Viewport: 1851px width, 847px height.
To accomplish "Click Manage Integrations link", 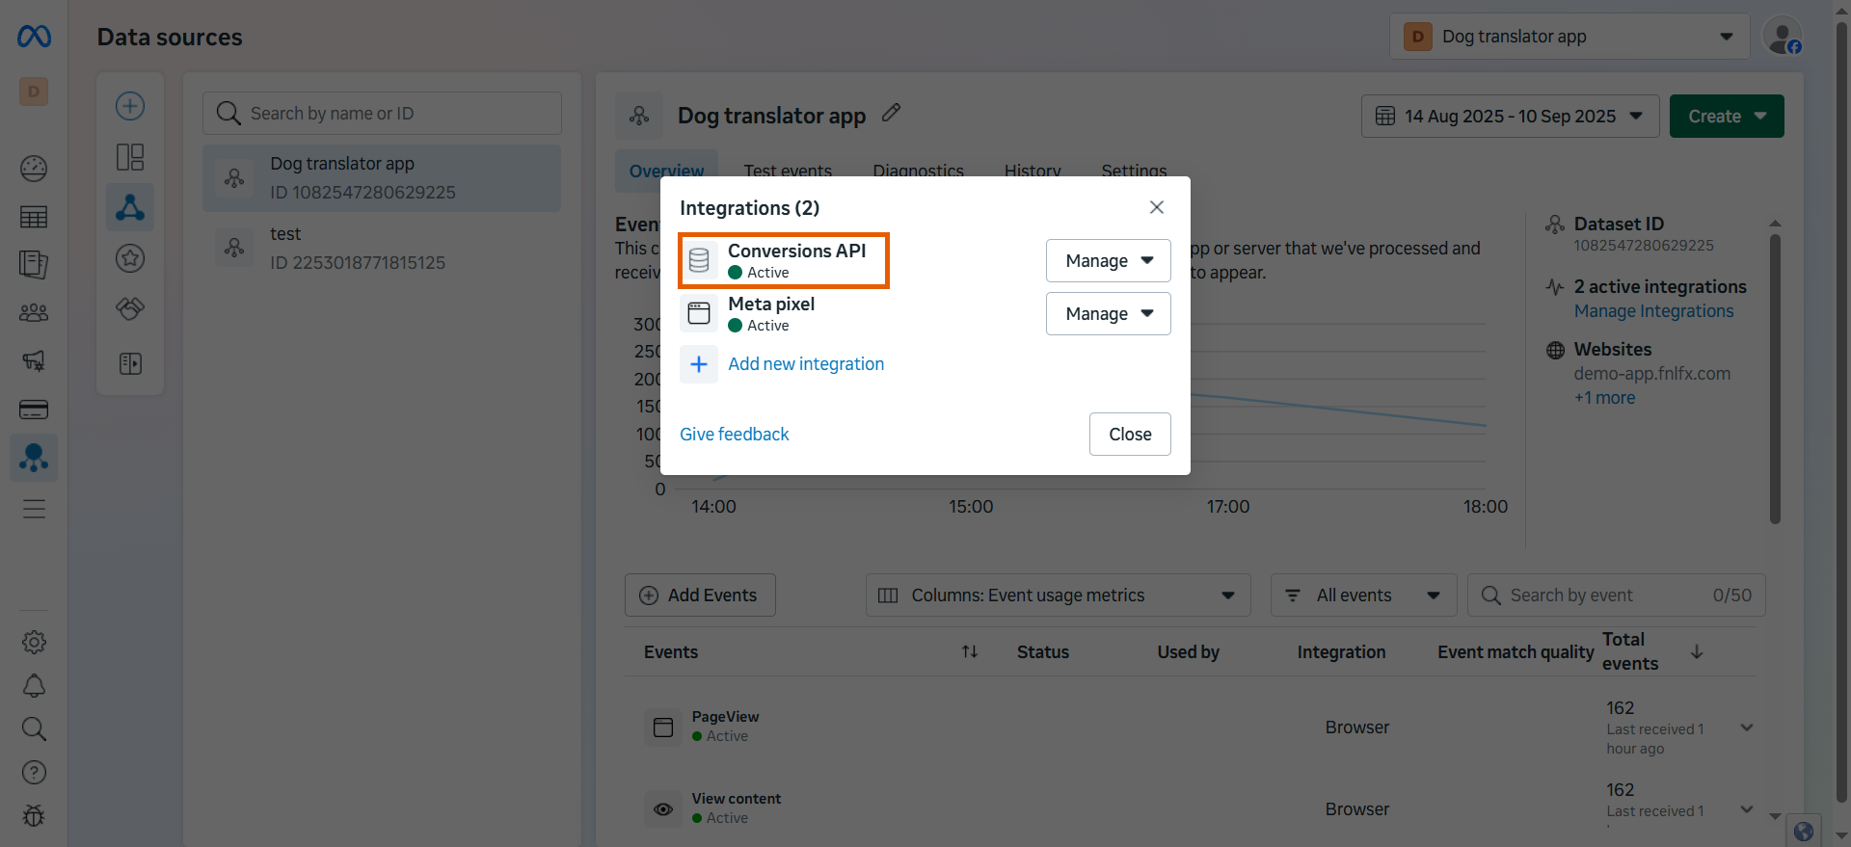I will (x=1653, y=311).
